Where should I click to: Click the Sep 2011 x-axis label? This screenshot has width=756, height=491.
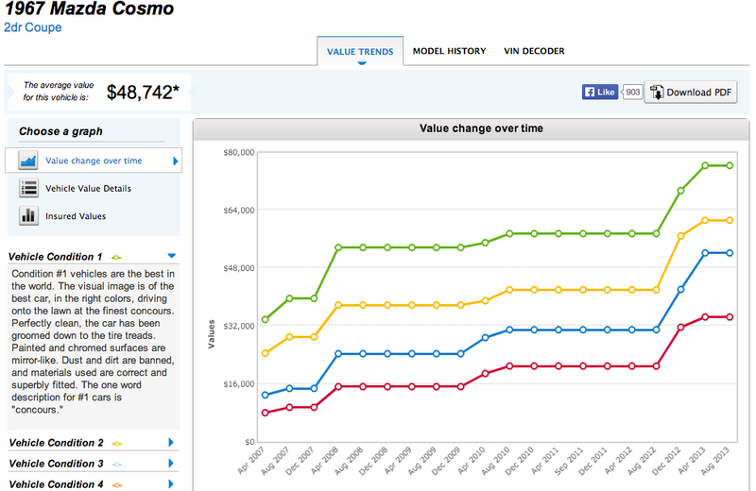point(569,461)
